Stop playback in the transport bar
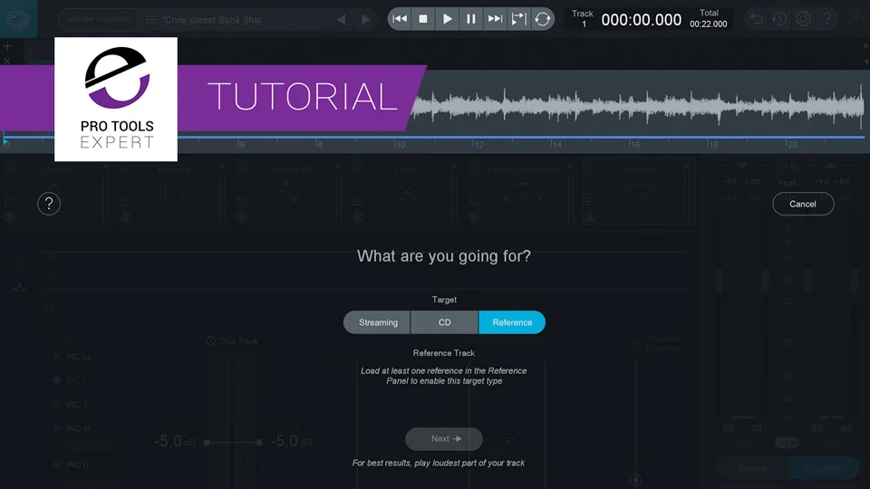This screenshot has width=870, height=489. (423, 19)
